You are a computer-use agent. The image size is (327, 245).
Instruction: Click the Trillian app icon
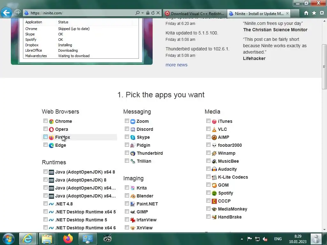pyautogui.click(x=133, y=161)
